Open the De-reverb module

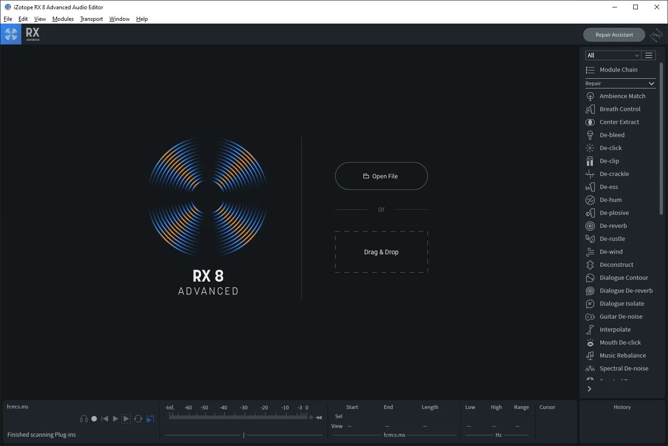pyautogui.click(x=613, y=226)
